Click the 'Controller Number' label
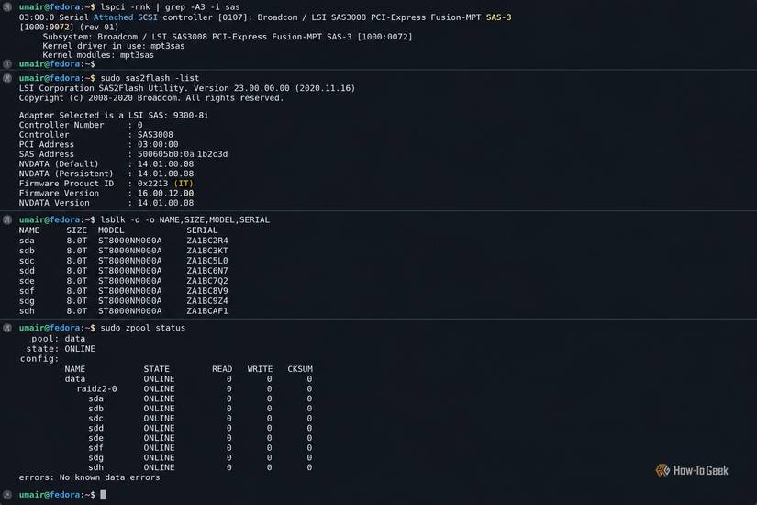This screenshot has width=757, height=505. (61, 125)
